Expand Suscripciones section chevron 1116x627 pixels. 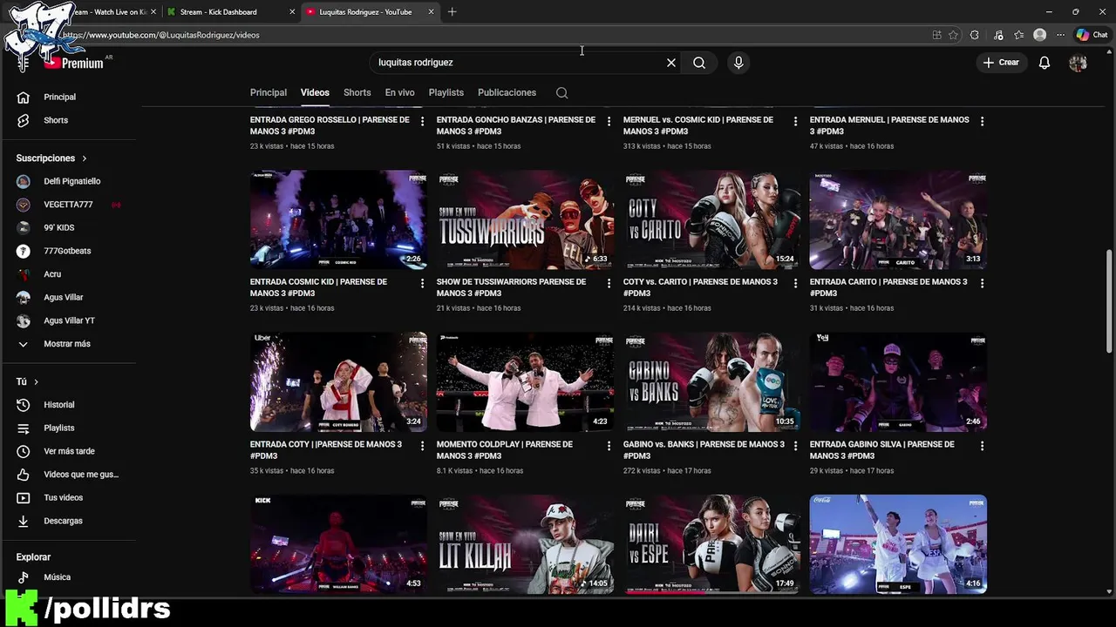(85, 158)
